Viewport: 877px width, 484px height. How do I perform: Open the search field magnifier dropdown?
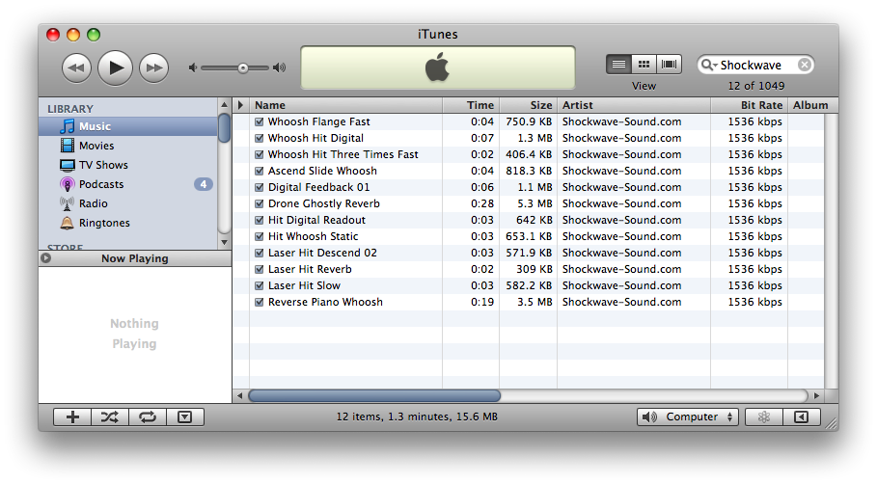click(709, 66)
